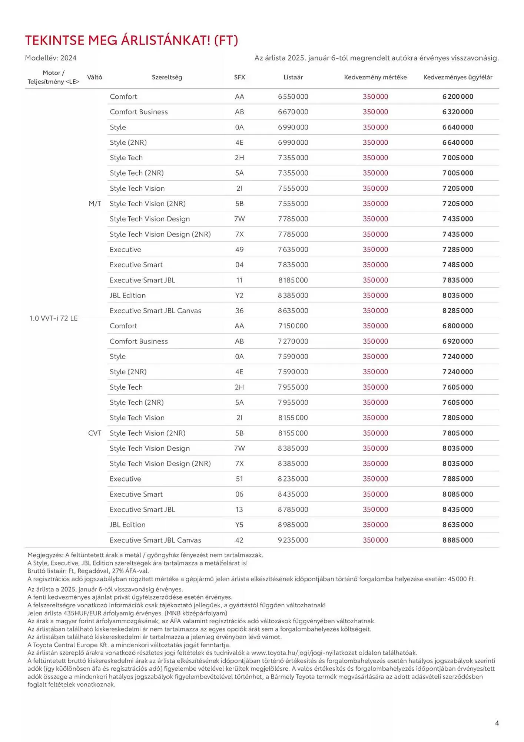
Task: Click page number 4 at bottom
Action: [497, 723]
